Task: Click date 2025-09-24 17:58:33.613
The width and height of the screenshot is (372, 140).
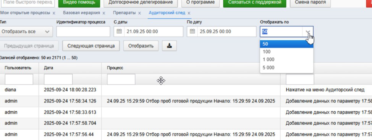Action: [70, 112]
